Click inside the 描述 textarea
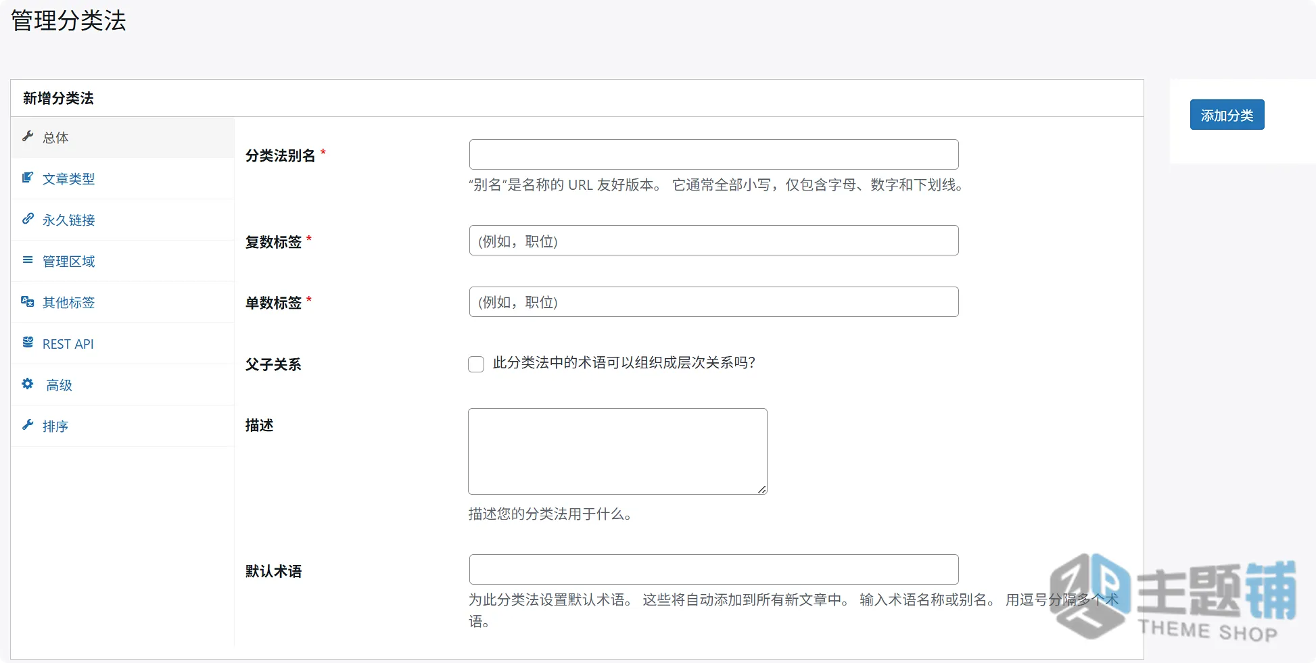Image resolution: width=1316 pixels, height=663 pixels. pos(617,451)
